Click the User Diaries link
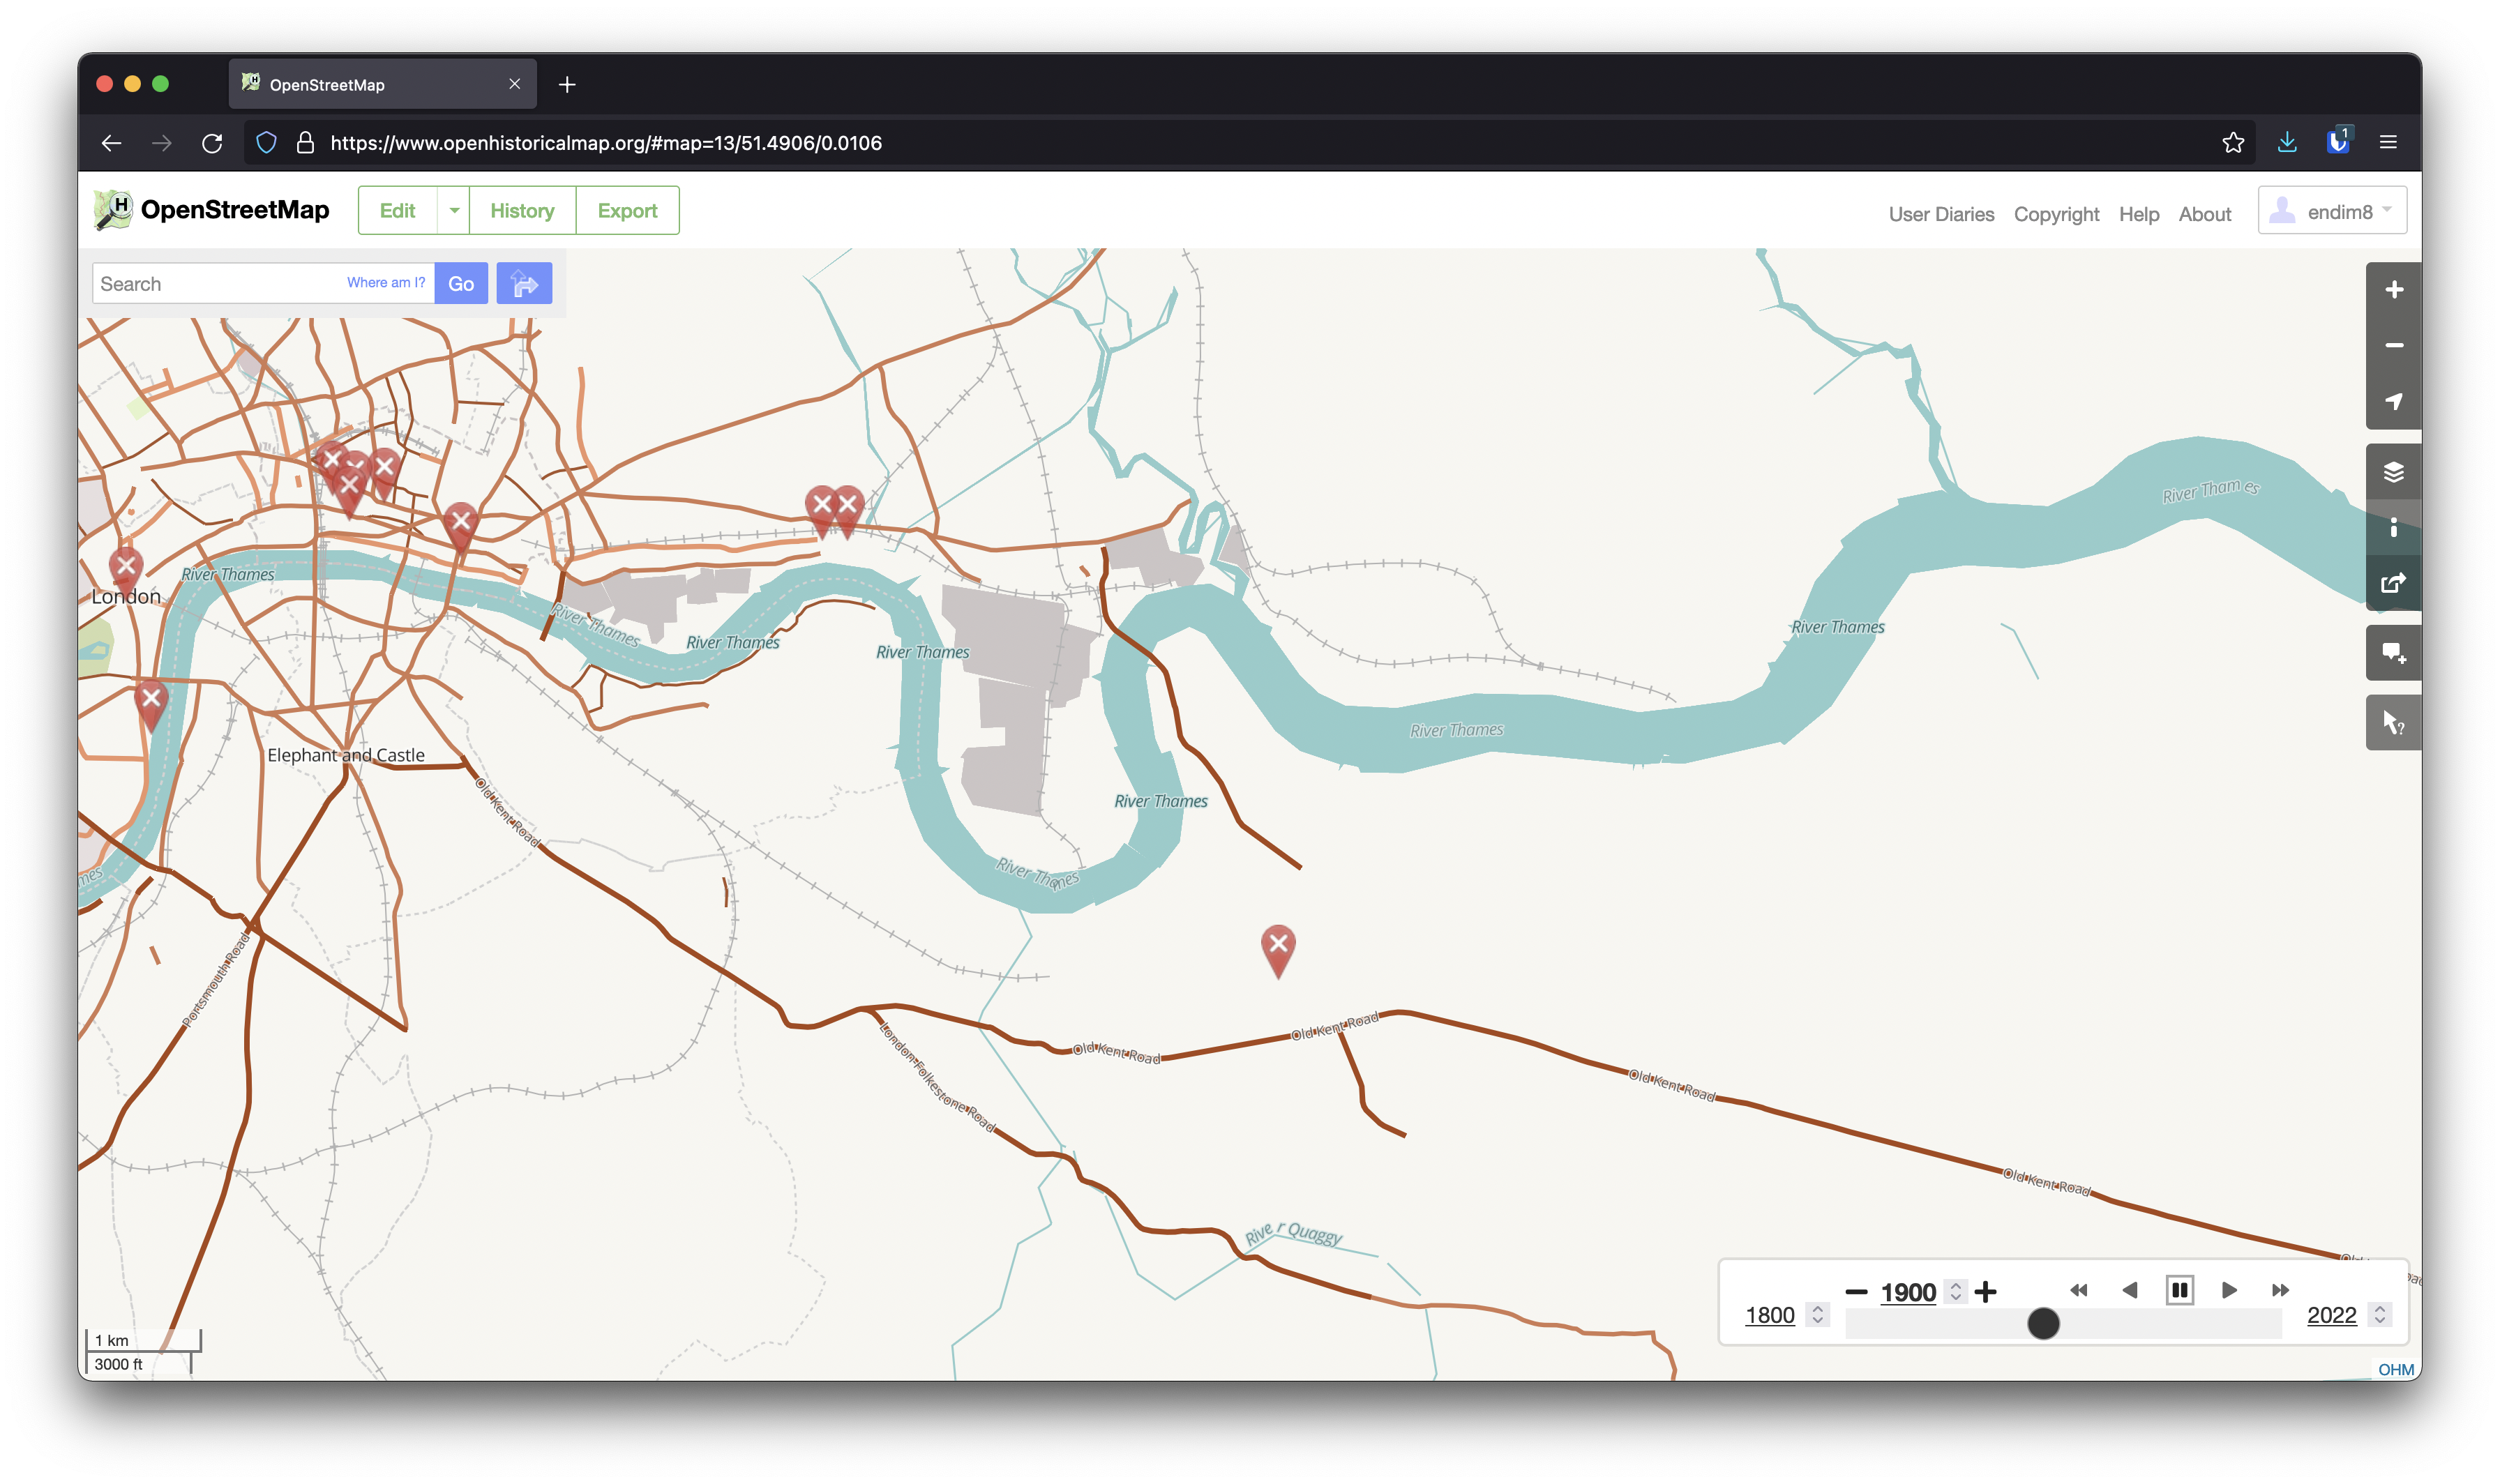The image size is (2500, 1484). coord(1940,213)
